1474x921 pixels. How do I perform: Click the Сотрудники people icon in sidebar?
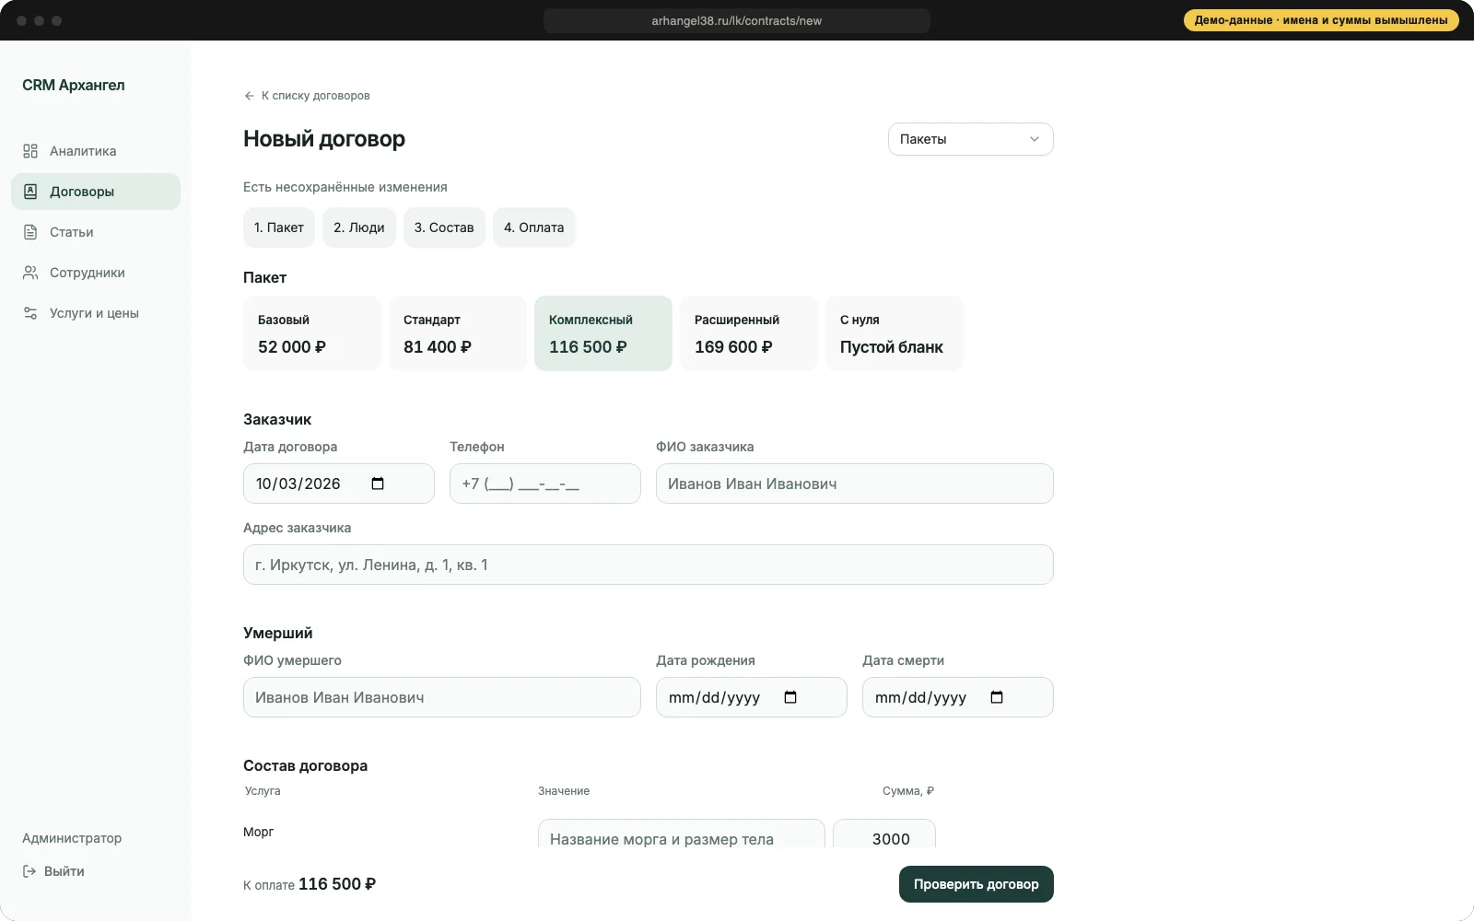click(30, 273)
